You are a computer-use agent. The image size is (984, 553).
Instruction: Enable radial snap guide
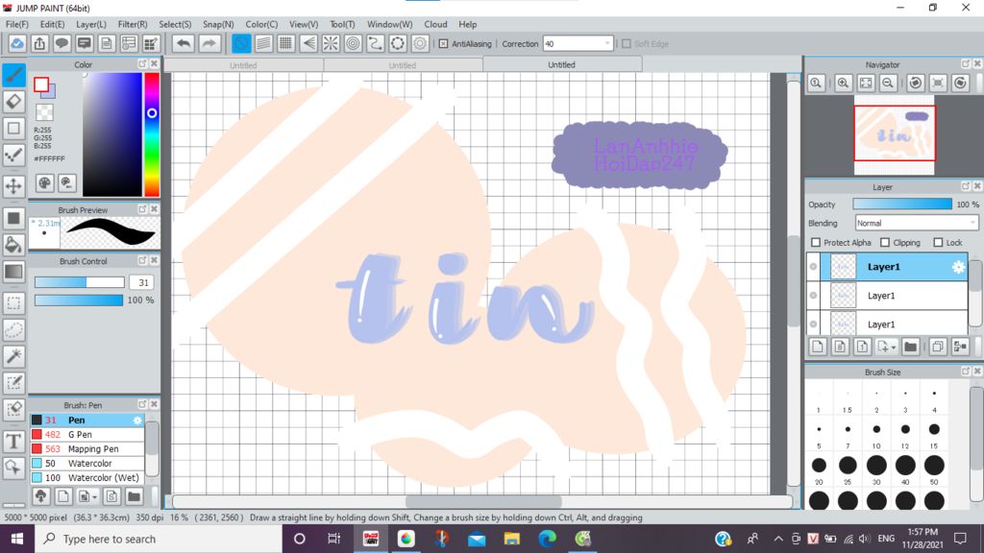[x=331, y=43]
